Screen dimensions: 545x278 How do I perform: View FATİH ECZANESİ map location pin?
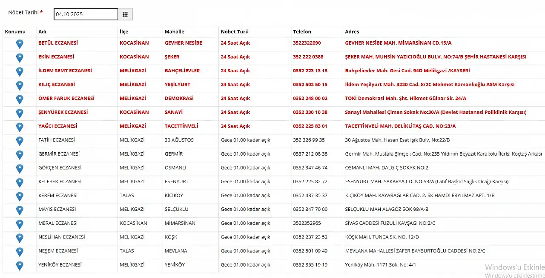coord(20,141)
